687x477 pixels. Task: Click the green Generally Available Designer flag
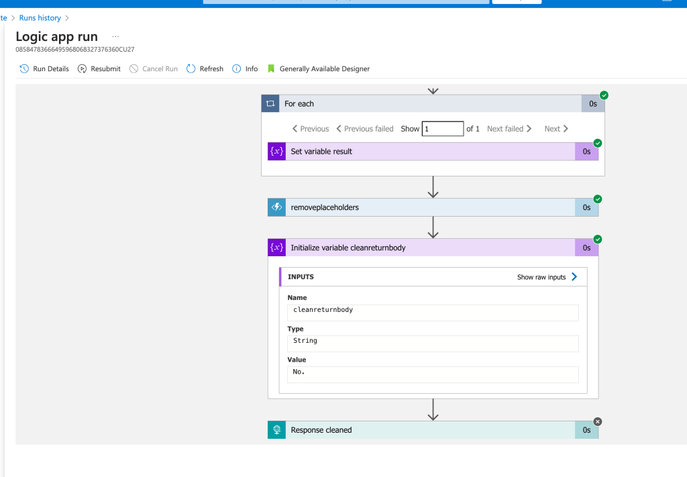coord(271,69)
